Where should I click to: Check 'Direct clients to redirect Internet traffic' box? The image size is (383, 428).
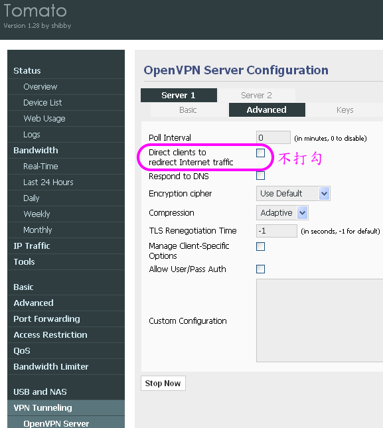coord(260,153)
